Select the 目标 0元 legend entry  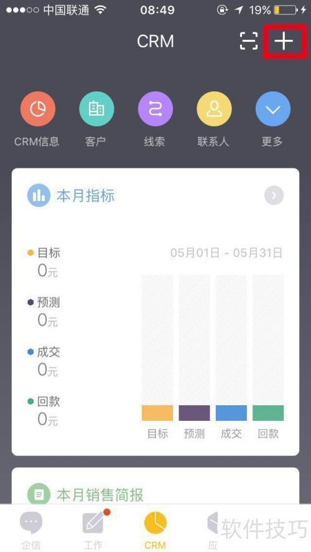pyautogui.click(x=44, y=262)
